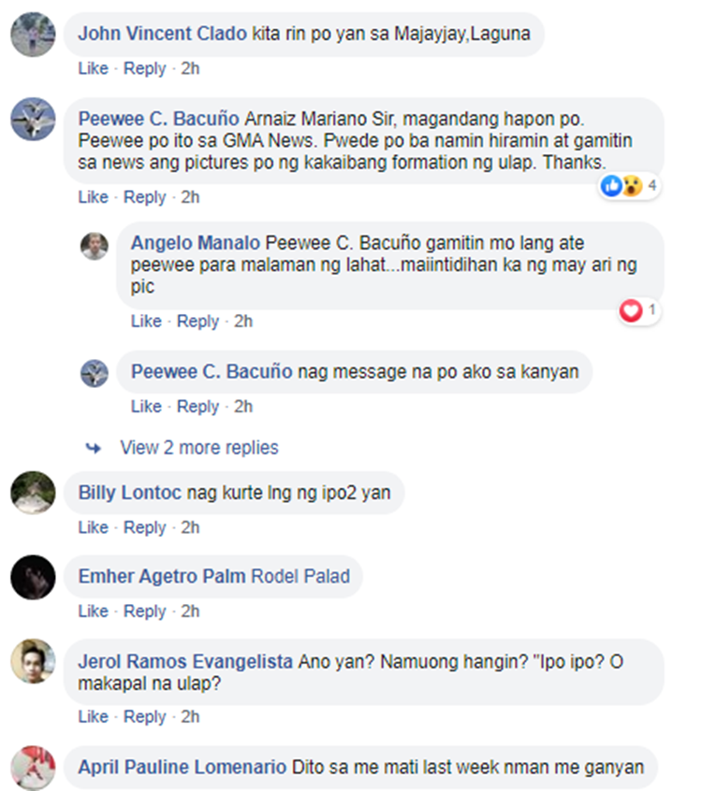This screenshot has height=791, width=702.
Task: Click Peewee C. Bacuño's top-level avatar
Action: [x=33, y=119]
